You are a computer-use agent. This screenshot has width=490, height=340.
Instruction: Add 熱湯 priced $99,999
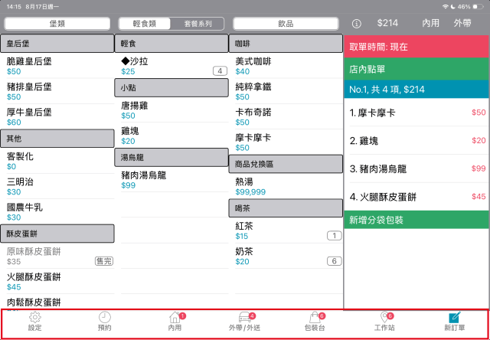coord(286,186)
